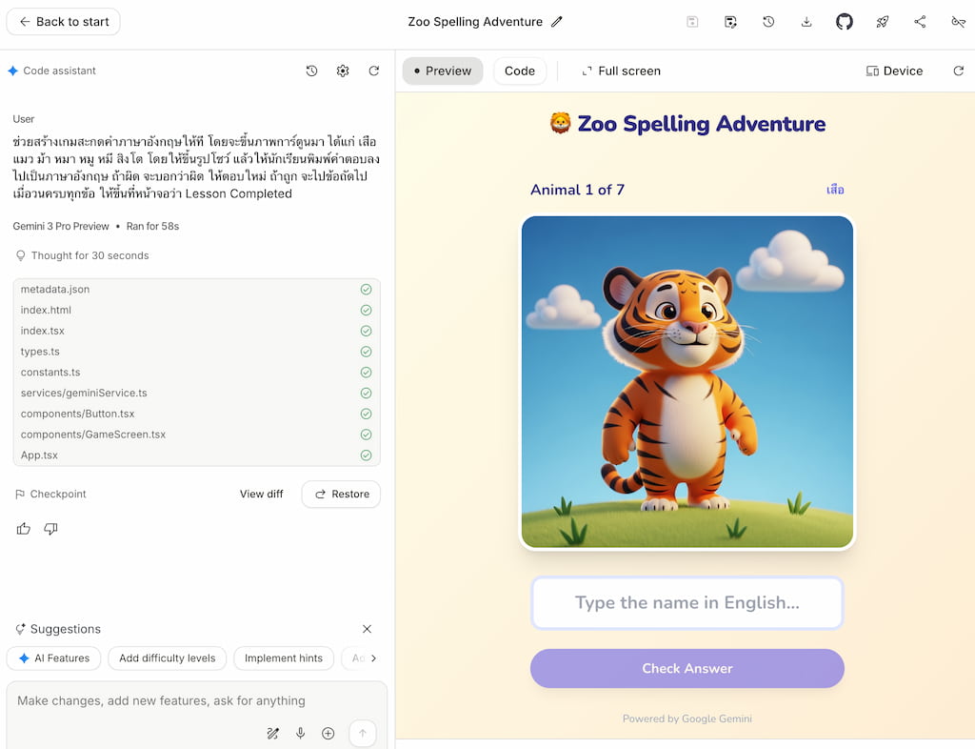
Task: Select the Preview tab
Action: 443,71
